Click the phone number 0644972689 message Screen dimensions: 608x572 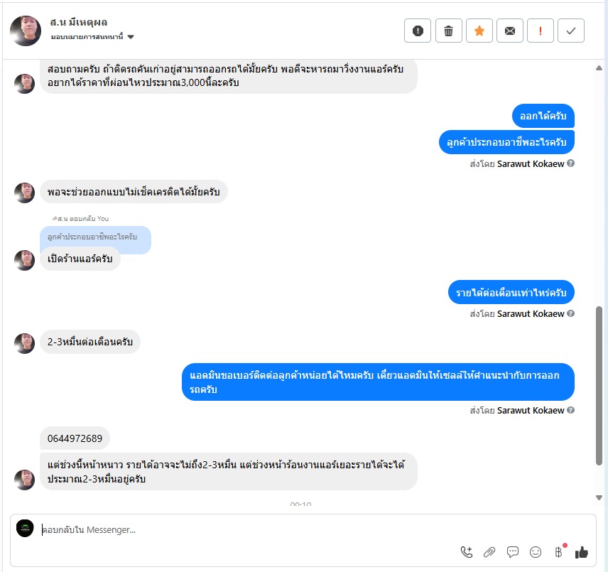click(75, 438)
